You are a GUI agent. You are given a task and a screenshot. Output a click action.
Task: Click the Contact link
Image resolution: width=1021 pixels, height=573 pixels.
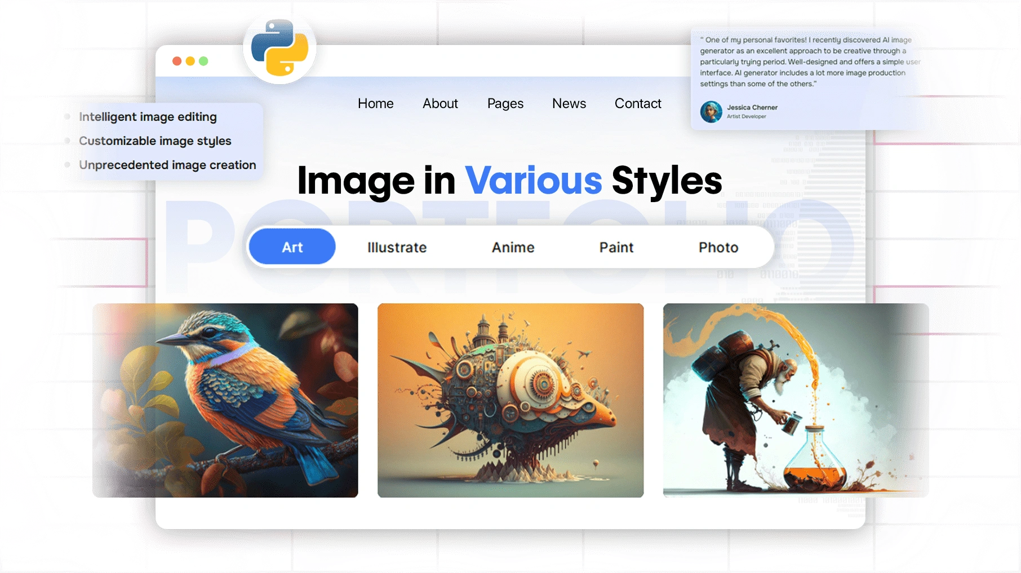point(637,104)
